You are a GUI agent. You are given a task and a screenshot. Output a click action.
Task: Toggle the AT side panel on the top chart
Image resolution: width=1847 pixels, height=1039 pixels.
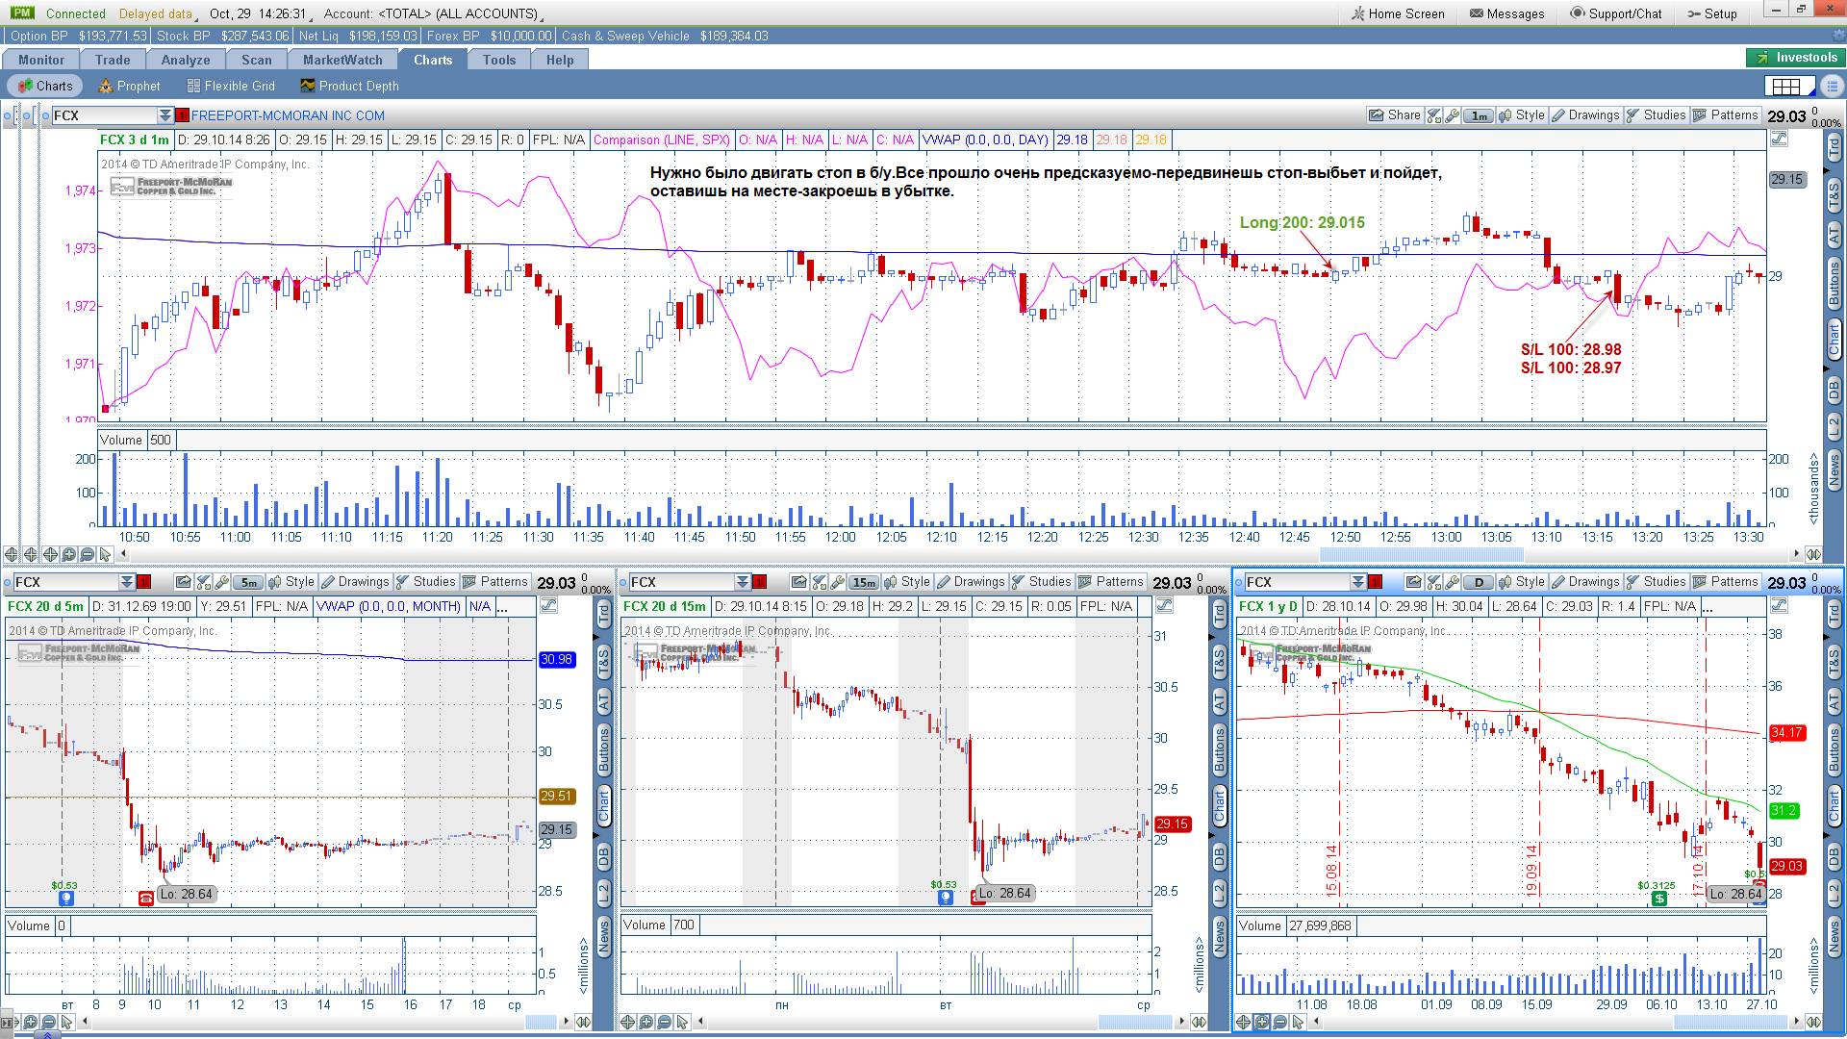tap(1834, 235)
